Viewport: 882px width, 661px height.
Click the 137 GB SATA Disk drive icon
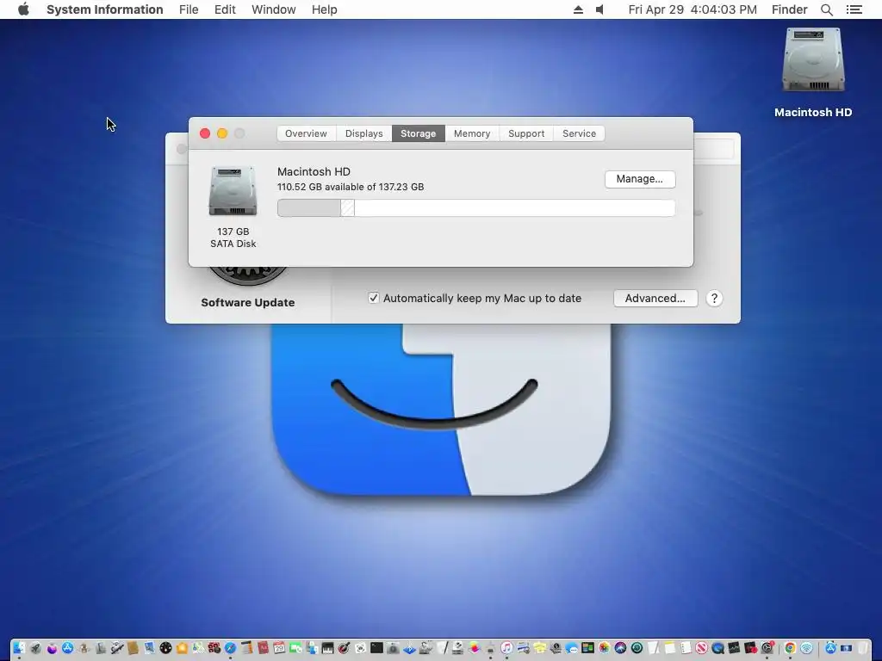(x=233, y=191)
